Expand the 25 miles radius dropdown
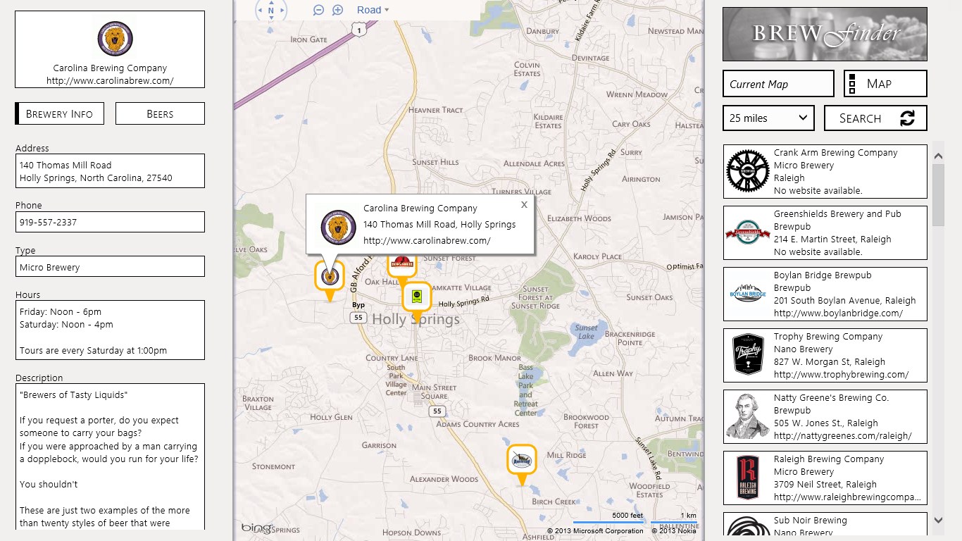The width and height of the screenshot is (962, 541). pyautogui.click(x=768, y=118)
